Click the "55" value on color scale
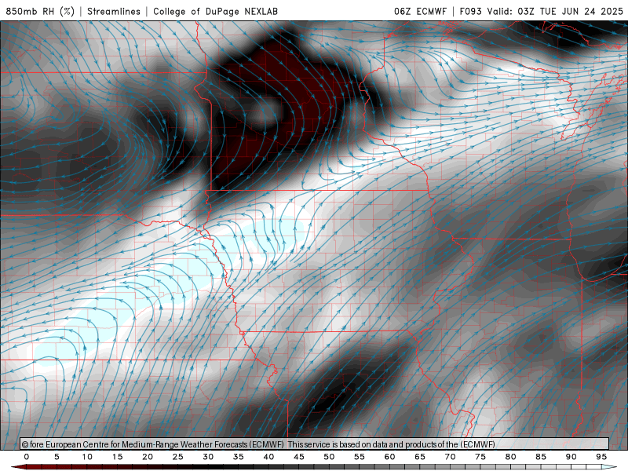Screen dimensions: 628x471 tap(360, 457)
